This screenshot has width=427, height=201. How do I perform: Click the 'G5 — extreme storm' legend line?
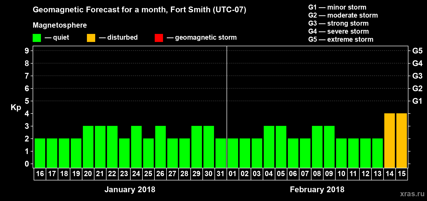coord(341,39)
